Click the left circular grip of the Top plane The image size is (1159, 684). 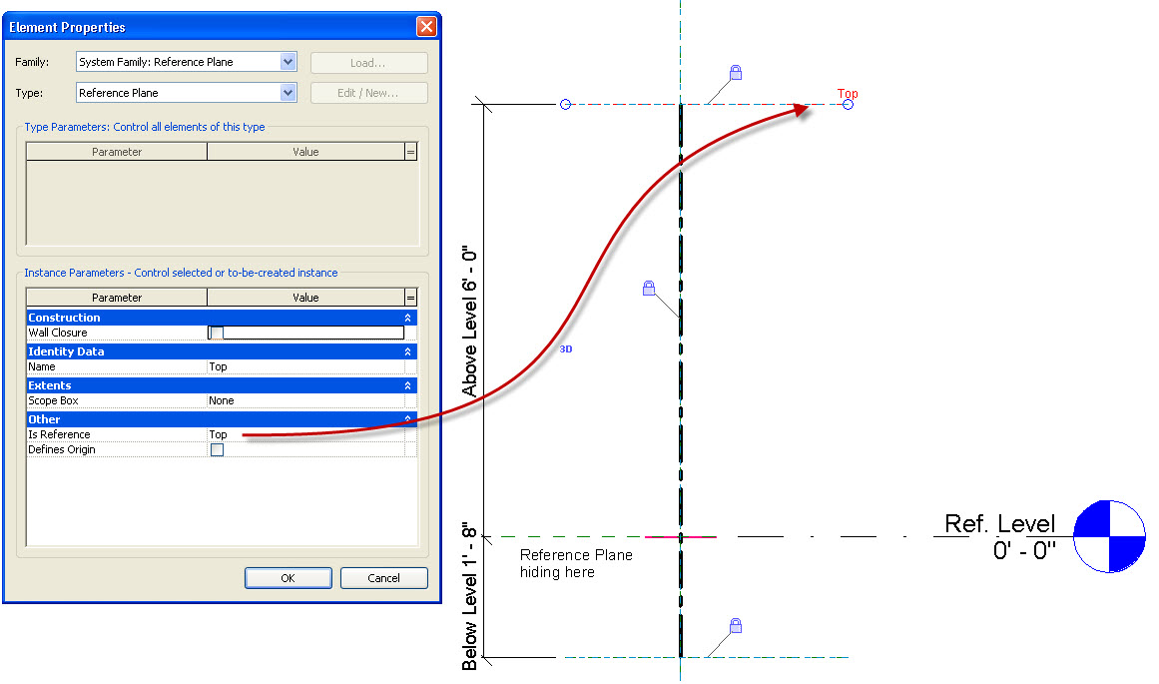(565, 104)
